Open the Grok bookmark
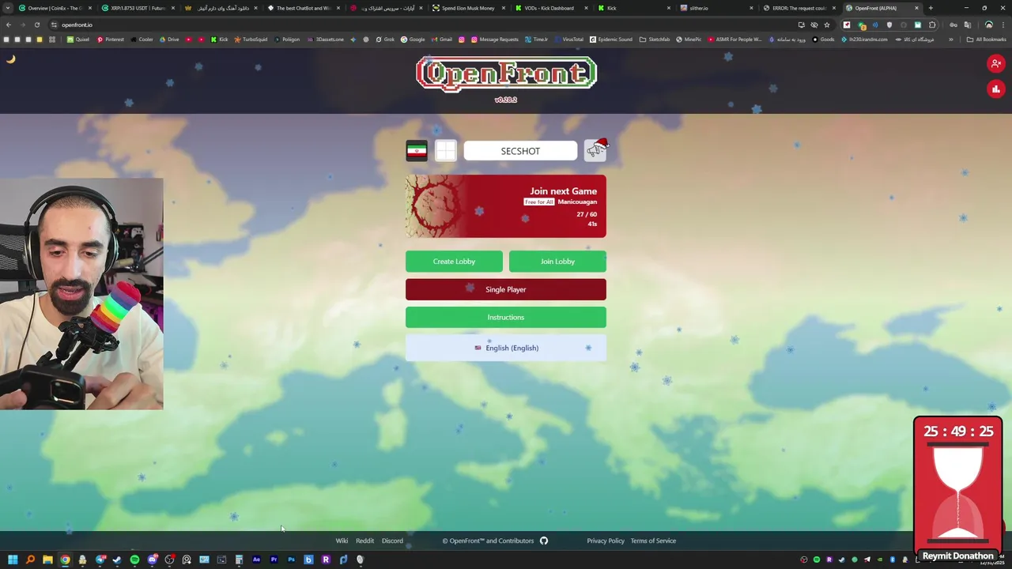Image resolution: width=1012 pixels, height=569 pixels. pyautogui.click(x=385, y=40)
